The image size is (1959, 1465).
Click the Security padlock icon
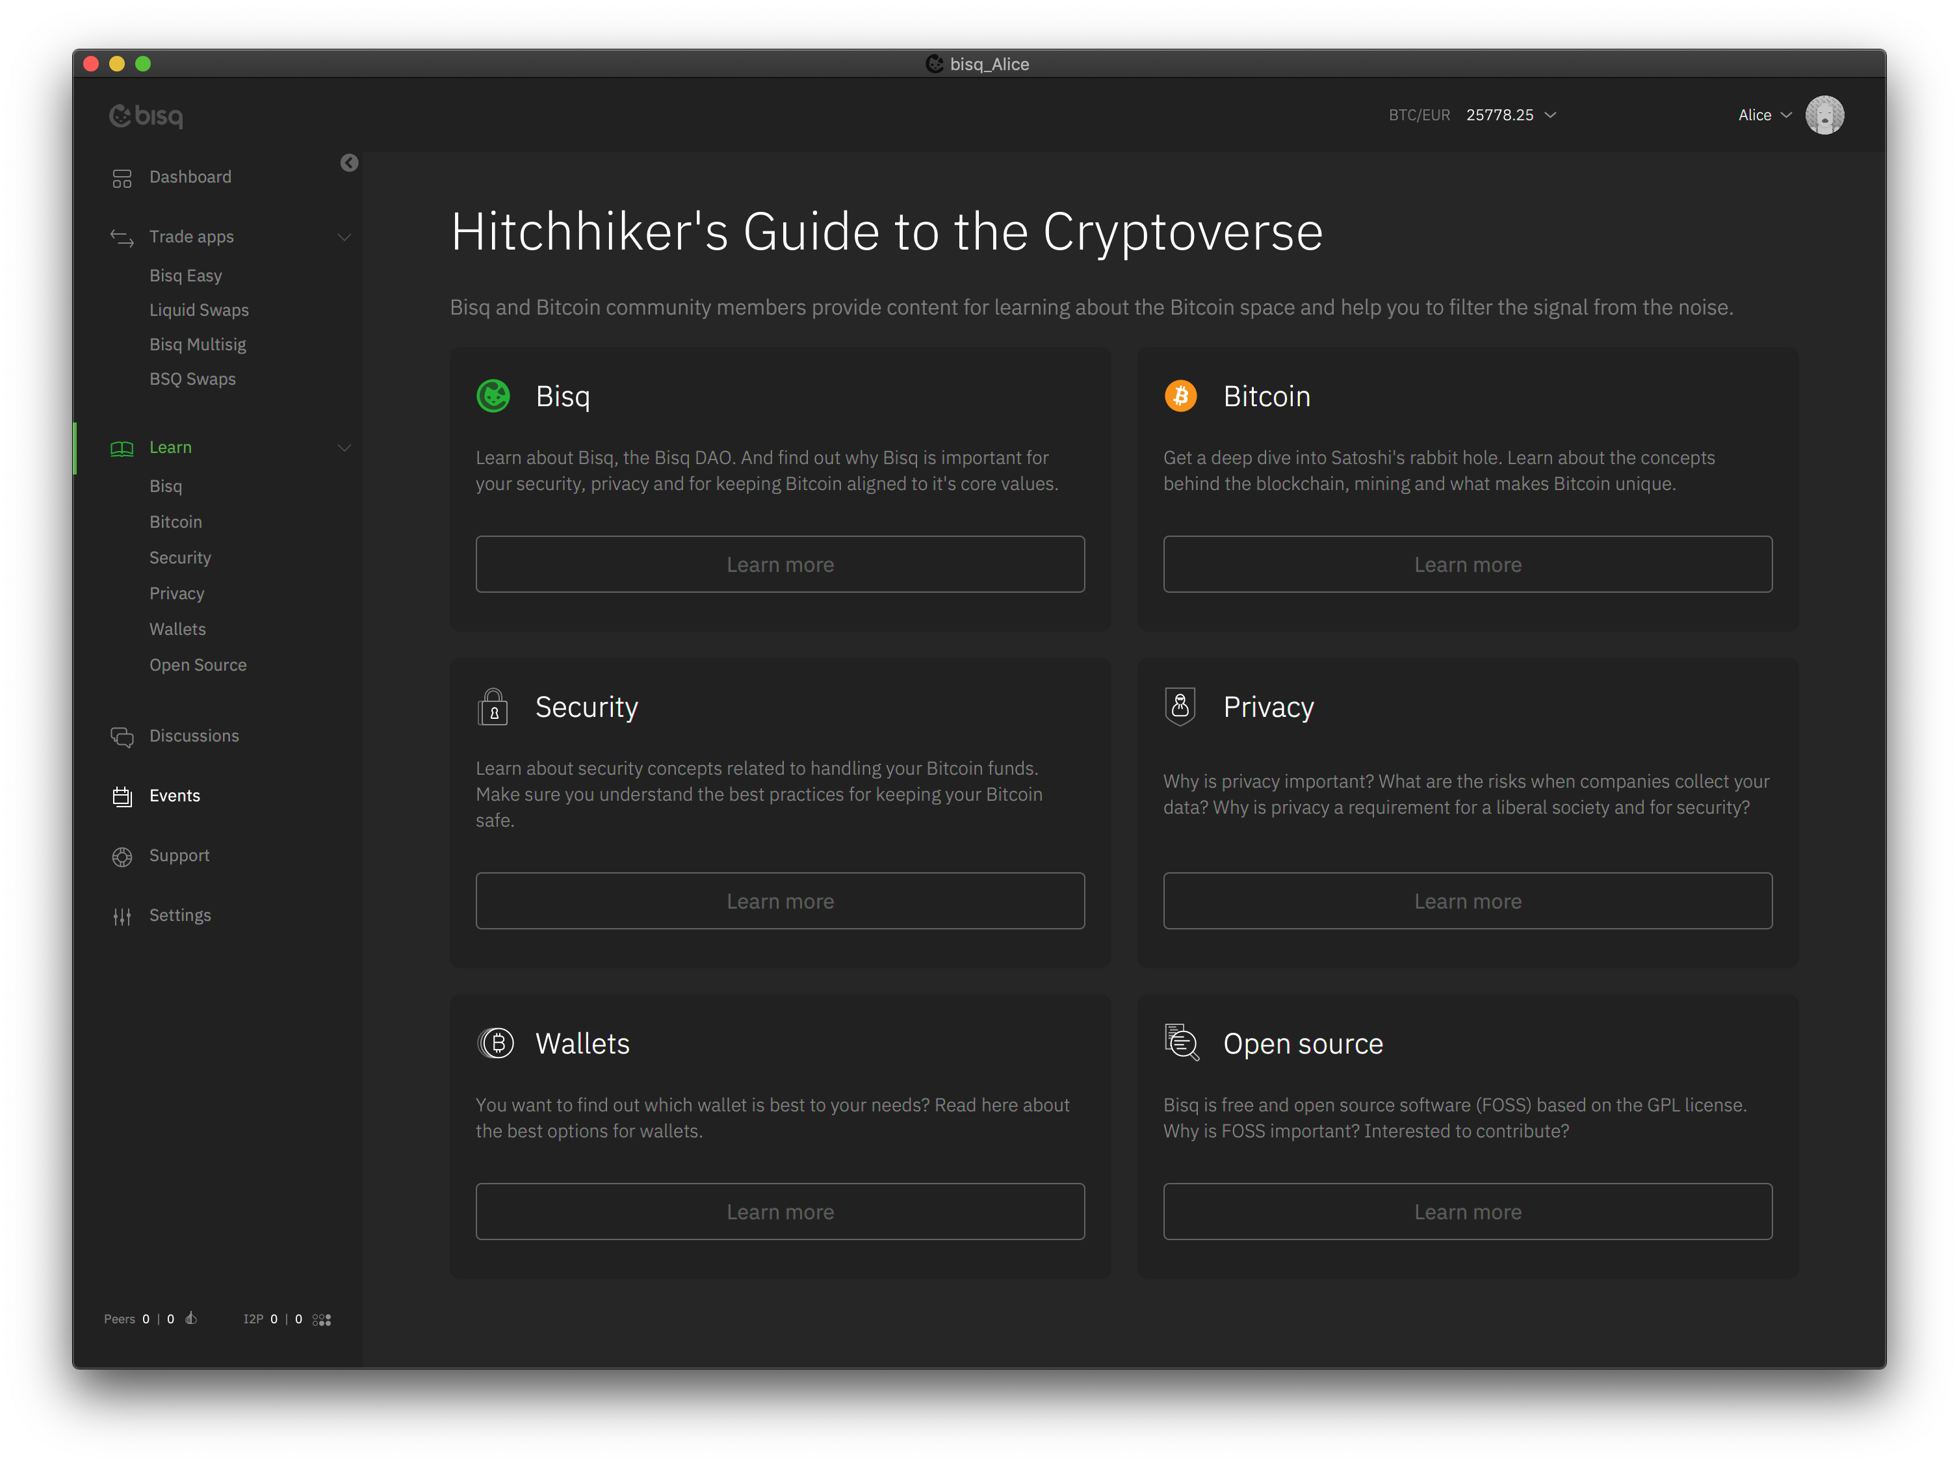coord(493,707)
